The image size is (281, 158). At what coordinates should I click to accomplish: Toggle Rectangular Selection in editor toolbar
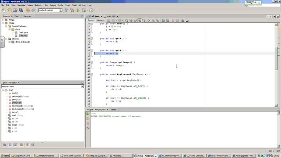[x=144, y=21]
